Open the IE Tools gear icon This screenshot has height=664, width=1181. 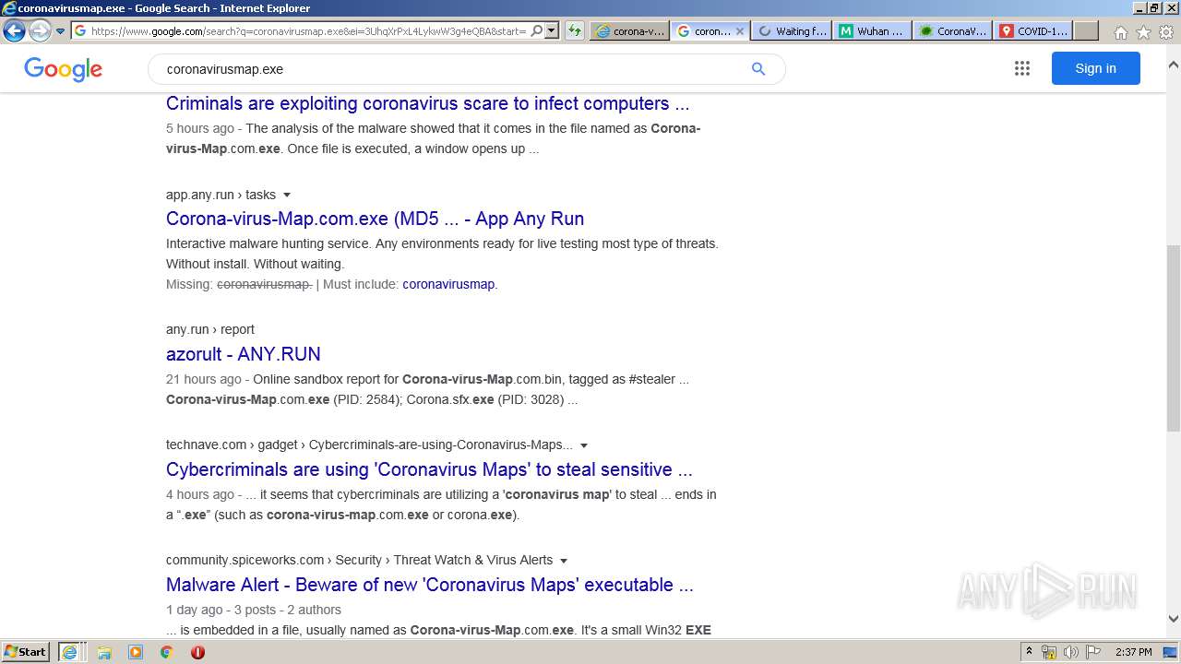click(1166, 32)
